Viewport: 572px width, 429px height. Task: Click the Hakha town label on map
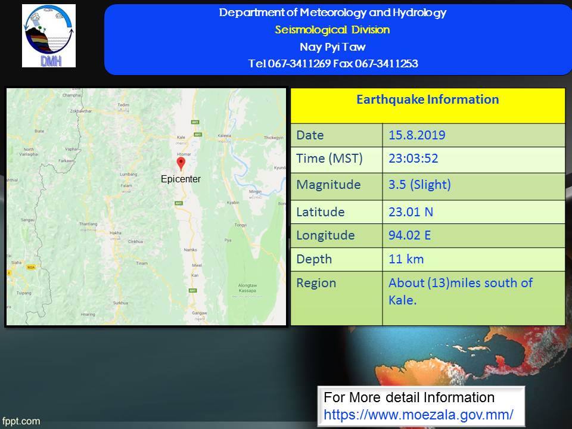[116, 233]
